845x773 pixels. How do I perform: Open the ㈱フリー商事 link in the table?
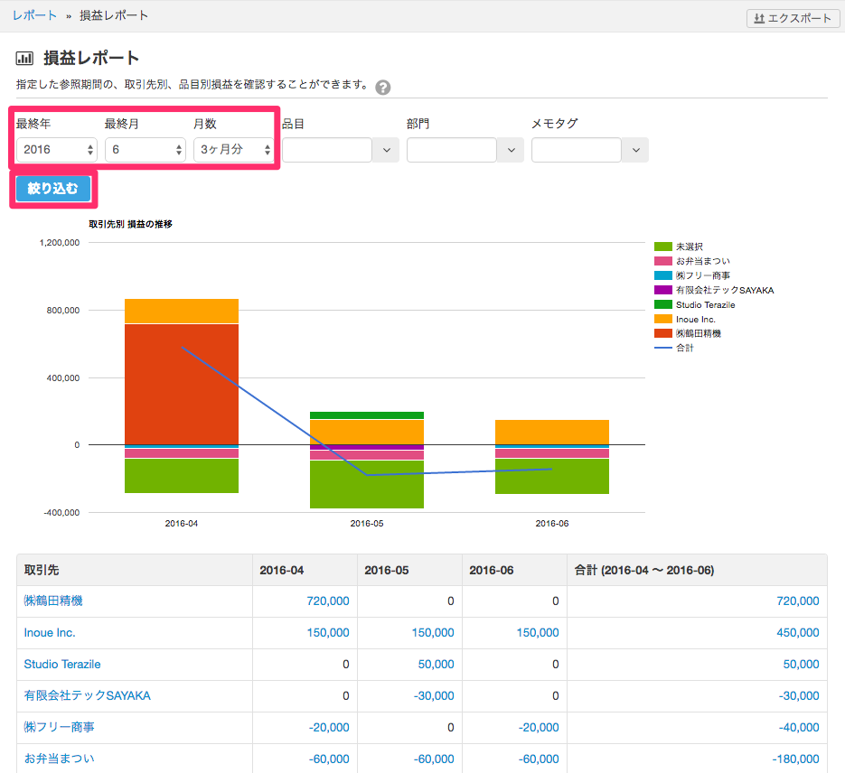click(60, 727)
